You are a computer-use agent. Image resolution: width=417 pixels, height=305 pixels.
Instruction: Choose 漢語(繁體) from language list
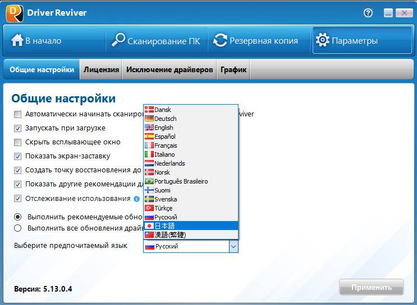click(191, 234)
